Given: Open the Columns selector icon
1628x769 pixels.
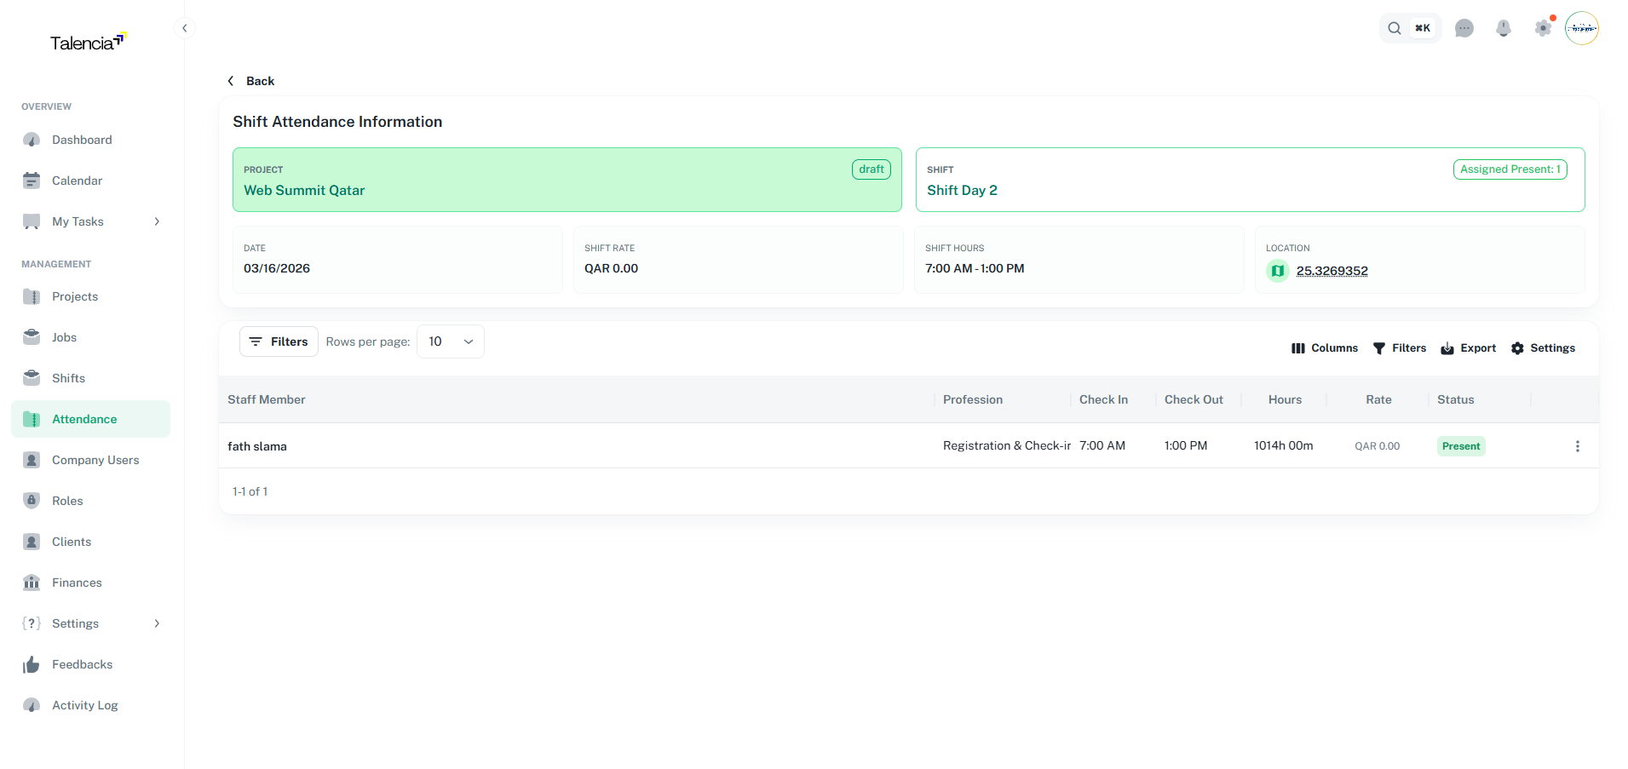Looking at the screenshot, I should 1297,348.
